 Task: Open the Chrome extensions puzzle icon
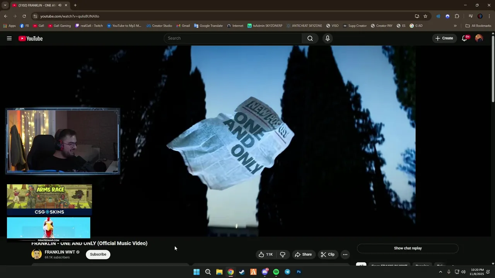coord(457,16)
